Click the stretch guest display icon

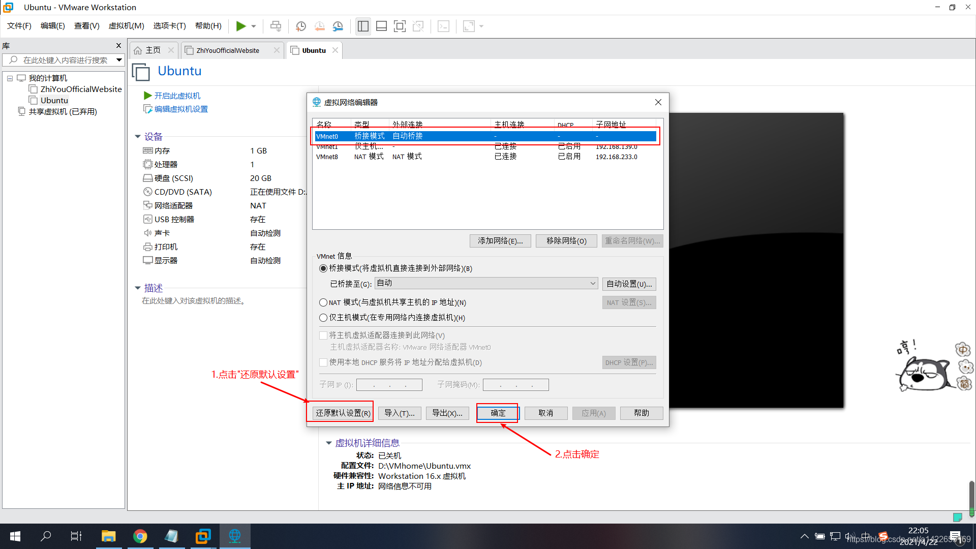(x=469, y=26)
